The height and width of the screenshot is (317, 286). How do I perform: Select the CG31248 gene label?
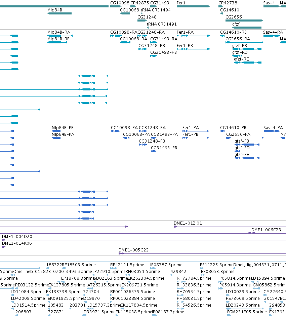(x=147, y=17)
